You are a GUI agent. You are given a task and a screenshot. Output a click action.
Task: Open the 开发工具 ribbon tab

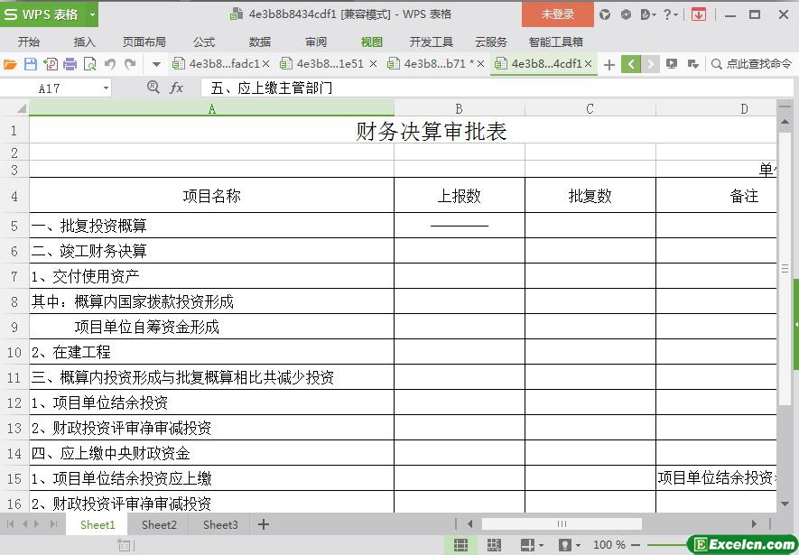431,42
